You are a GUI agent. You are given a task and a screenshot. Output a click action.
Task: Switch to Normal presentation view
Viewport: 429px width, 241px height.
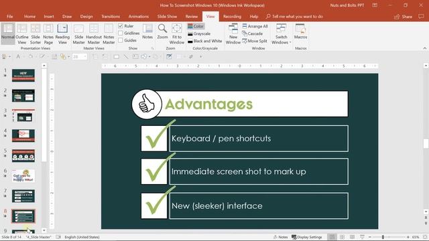tap(8, 34)
